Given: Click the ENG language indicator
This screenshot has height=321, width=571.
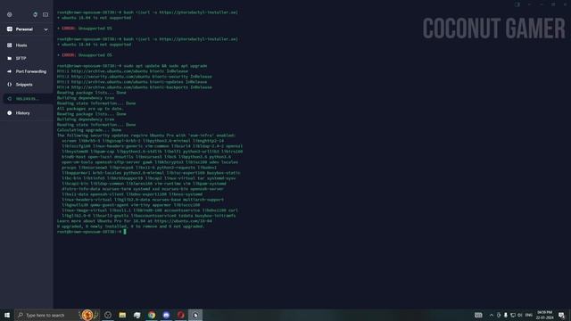Looking at the screenshot, I should (529, 315).
